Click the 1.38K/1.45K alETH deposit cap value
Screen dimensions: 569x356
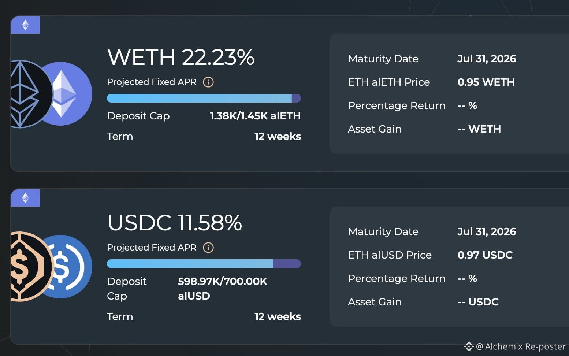click(x=255, y=116)
